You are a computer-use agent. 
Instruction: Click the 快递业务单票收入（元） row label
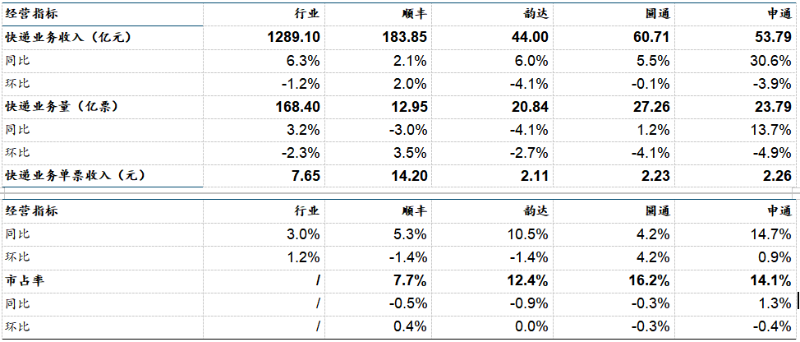76,176
